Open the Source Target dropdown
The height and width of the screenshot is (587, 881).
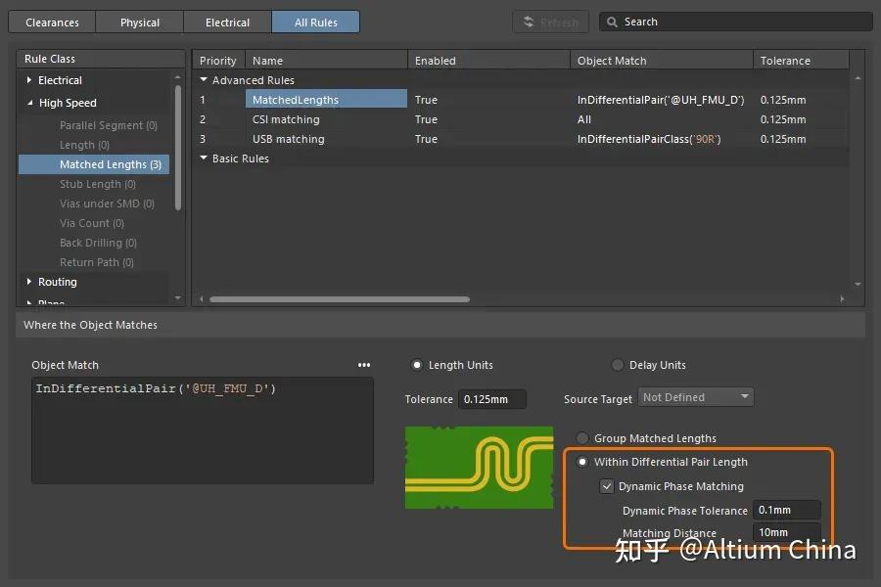tap(696, 397)
